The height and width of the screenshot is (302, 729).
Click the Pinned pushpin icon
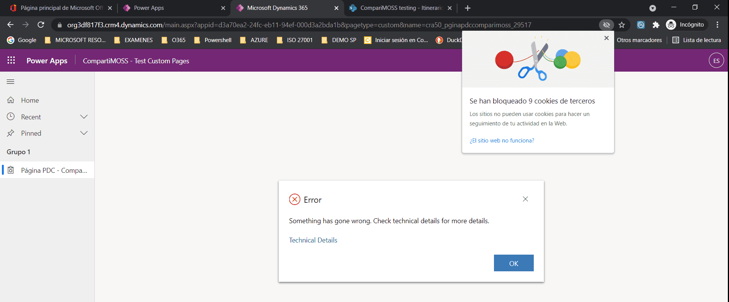[11, 133]
